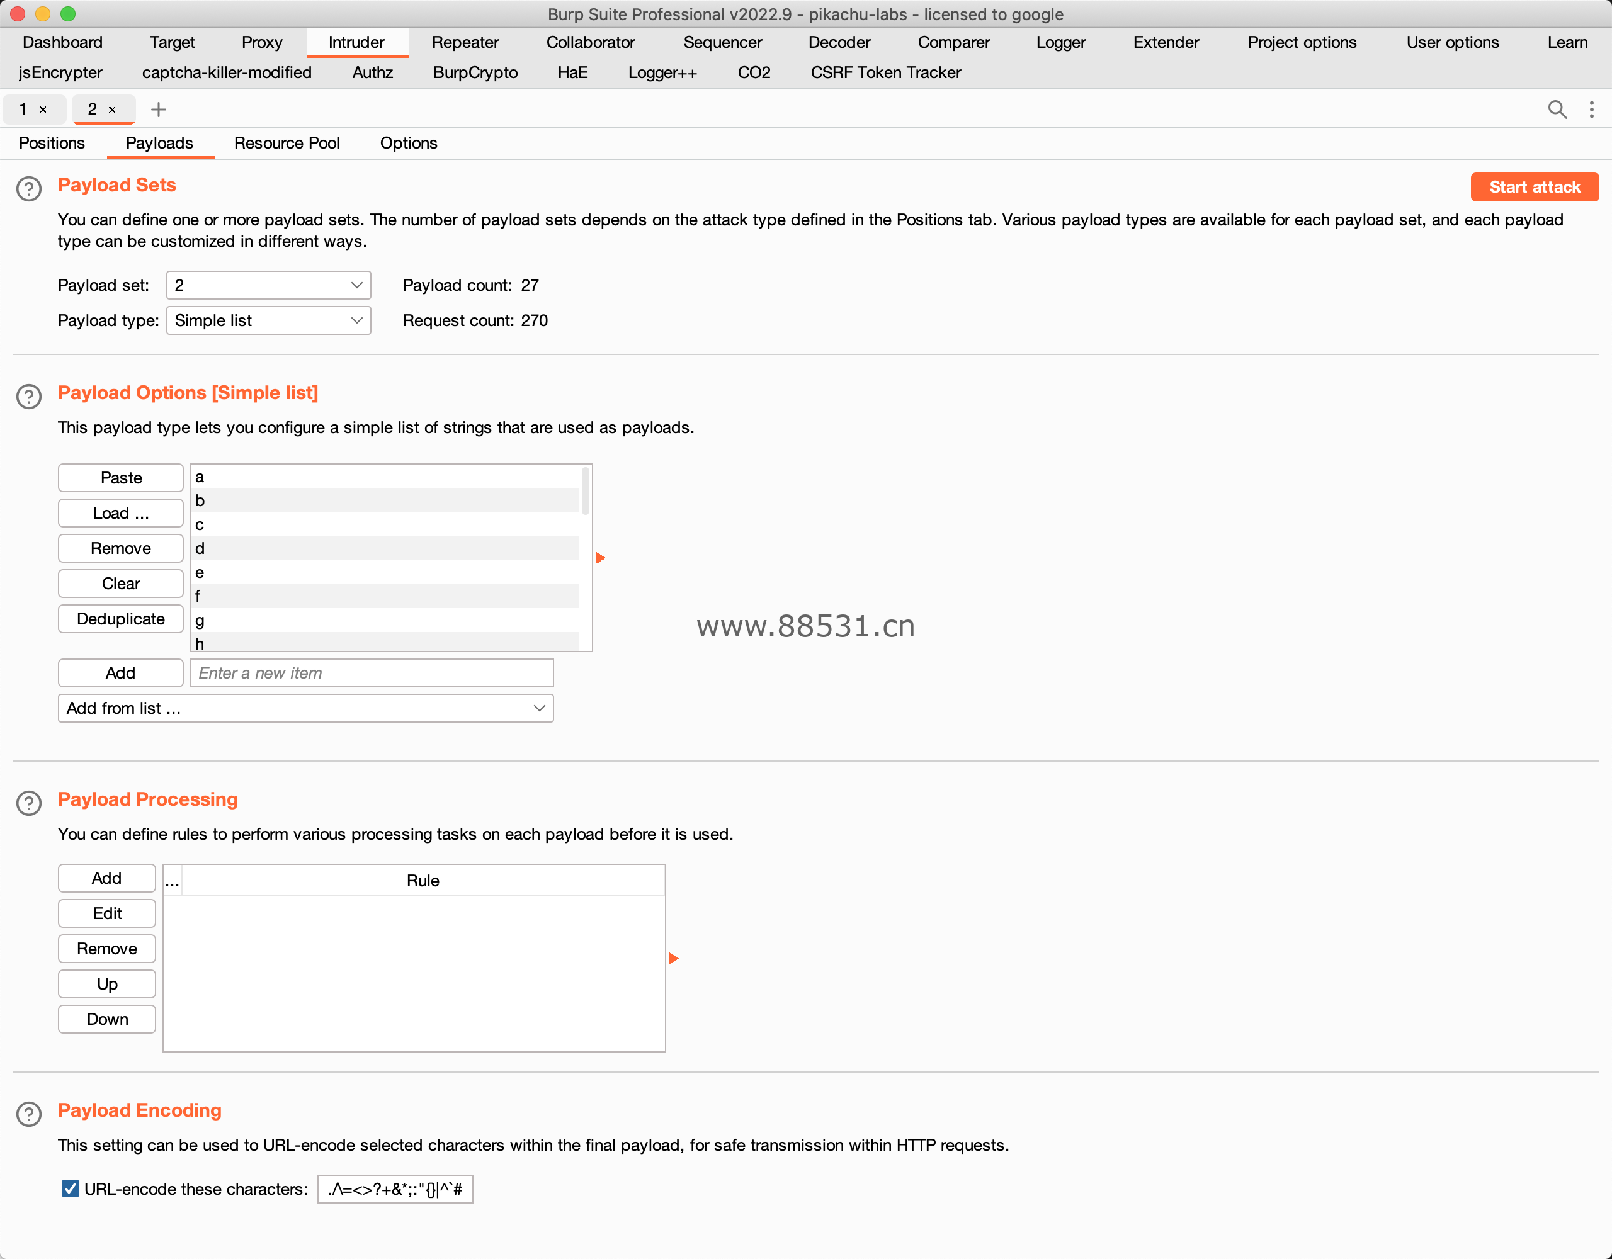1612x1259 pixels.
Task: Click the Load ... button
Action: click(121, 513)
